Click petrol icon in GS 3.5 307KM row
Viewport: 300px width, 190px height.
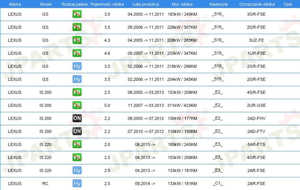pos(77,27)
